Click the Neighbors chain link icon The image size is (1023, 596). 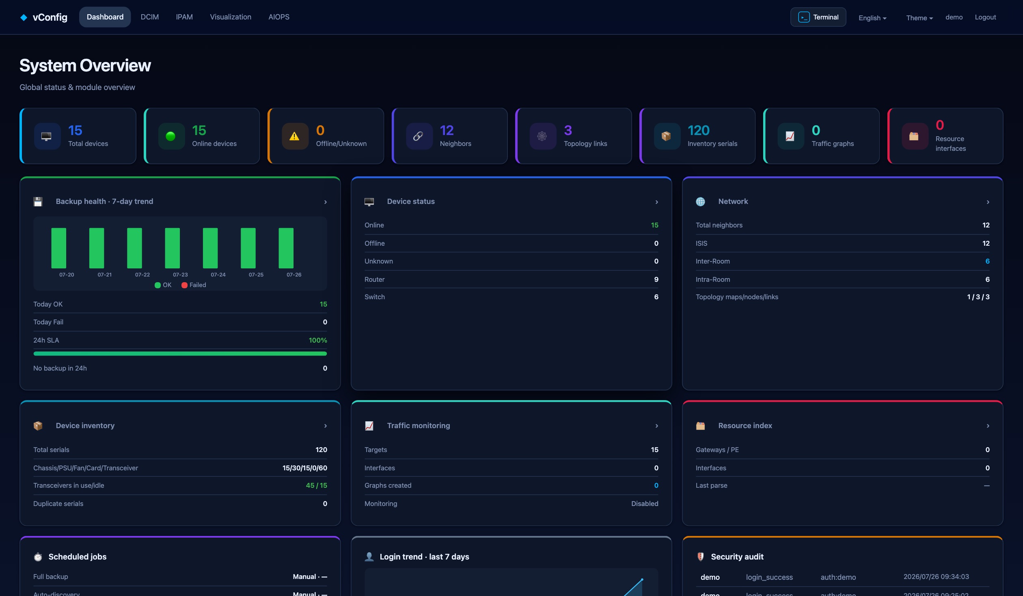(419, 136)
